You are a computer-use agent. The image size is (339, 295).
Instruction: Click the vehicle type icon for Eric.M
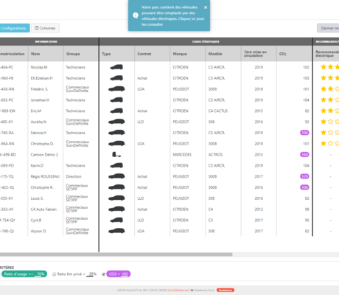(116, 111)
